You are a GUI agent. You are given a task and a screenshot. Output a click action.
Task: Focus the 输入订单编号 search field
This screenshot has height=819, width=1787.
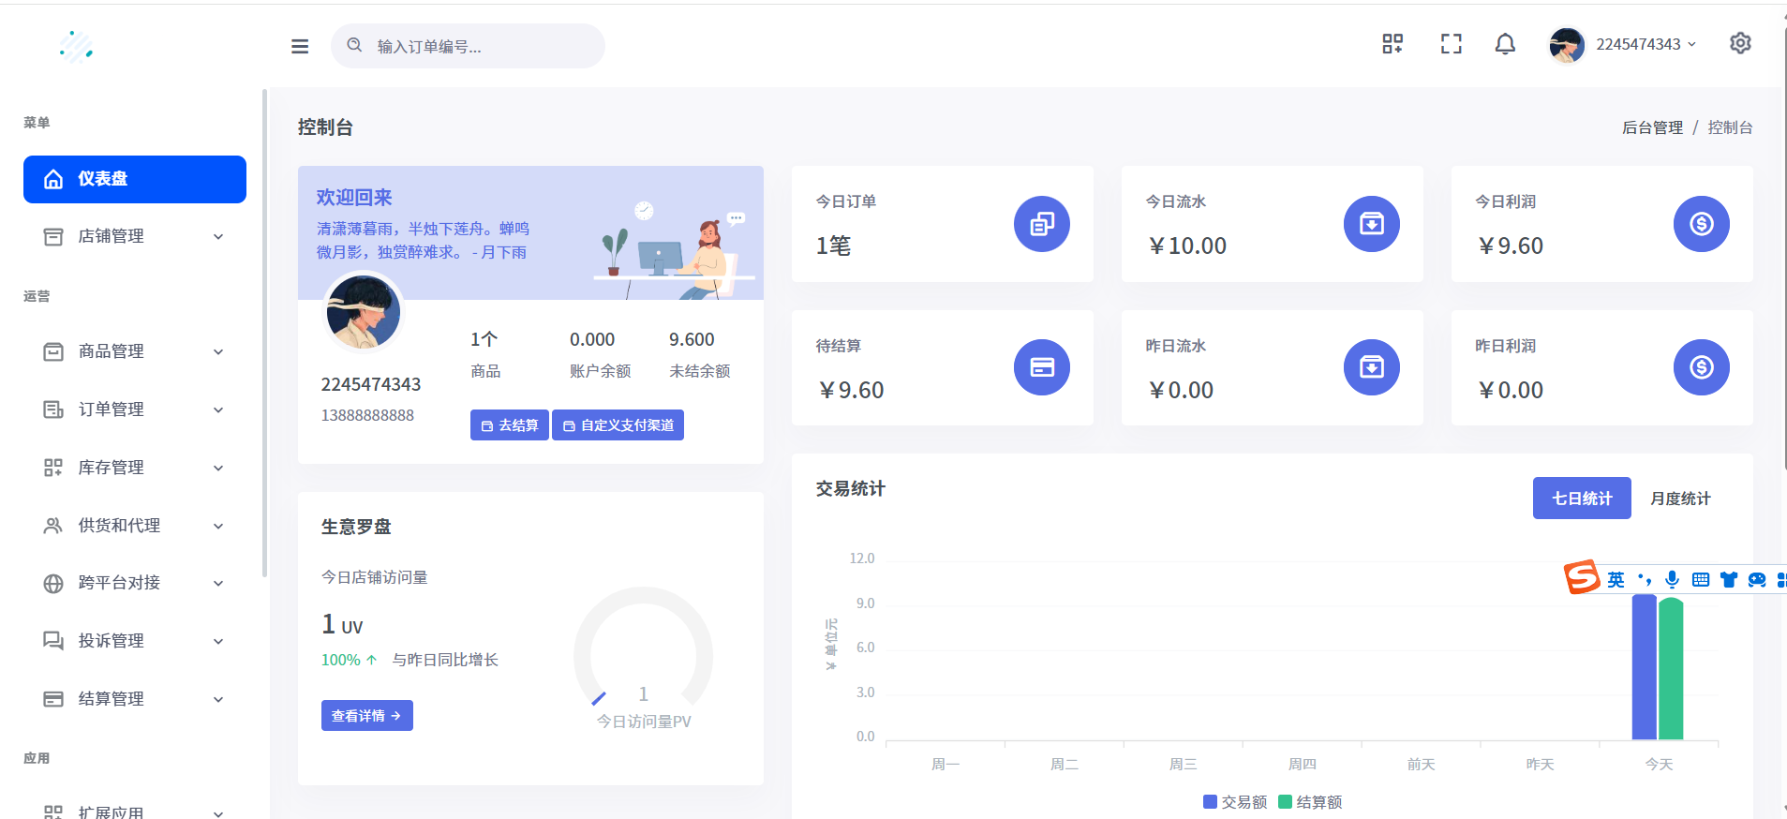(x=468, y=46)
